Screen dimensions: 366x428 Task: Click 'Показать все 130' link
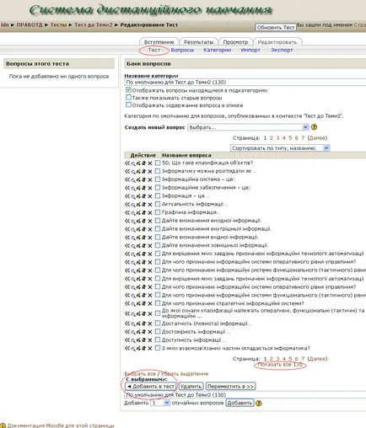(x=280, y=365)
